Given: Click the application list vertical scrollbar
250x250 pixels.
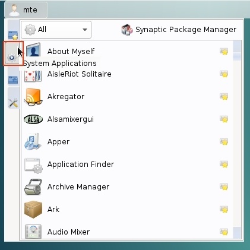Looking at the screenshot, I should 237,140.
